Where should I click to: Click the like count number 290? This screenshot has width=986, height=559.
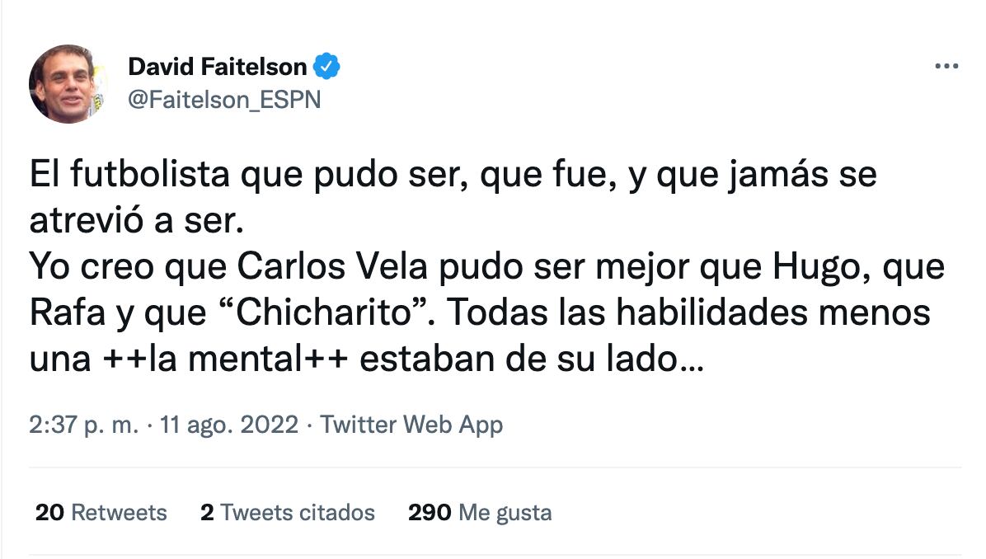tap(430, 513)
